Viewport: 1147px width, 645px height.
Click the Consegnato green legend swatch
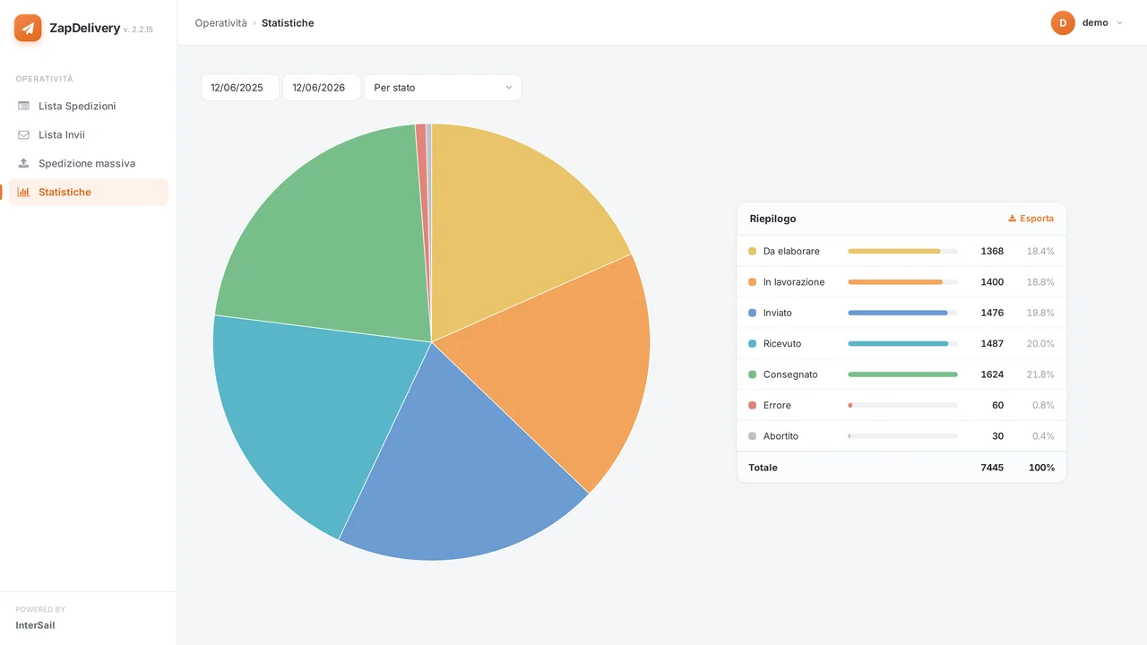[753, 374]
